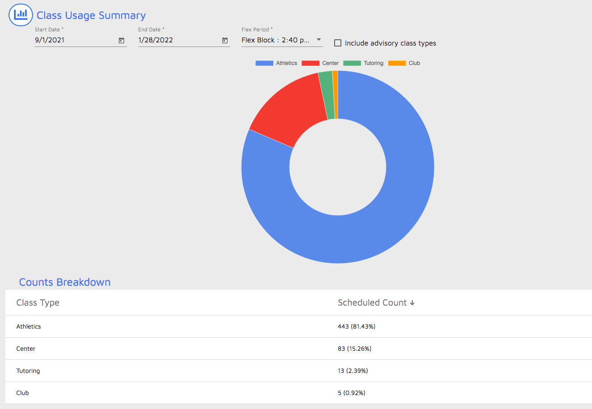Expand the Flex Block : 2:40 selector arrow
592x409 pixels.
[x=319, y=40]
